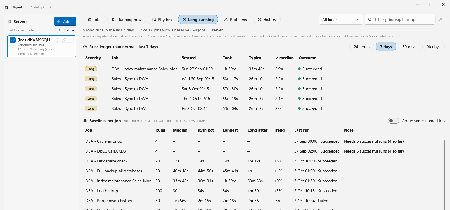Add a new server

coord(65,22)
